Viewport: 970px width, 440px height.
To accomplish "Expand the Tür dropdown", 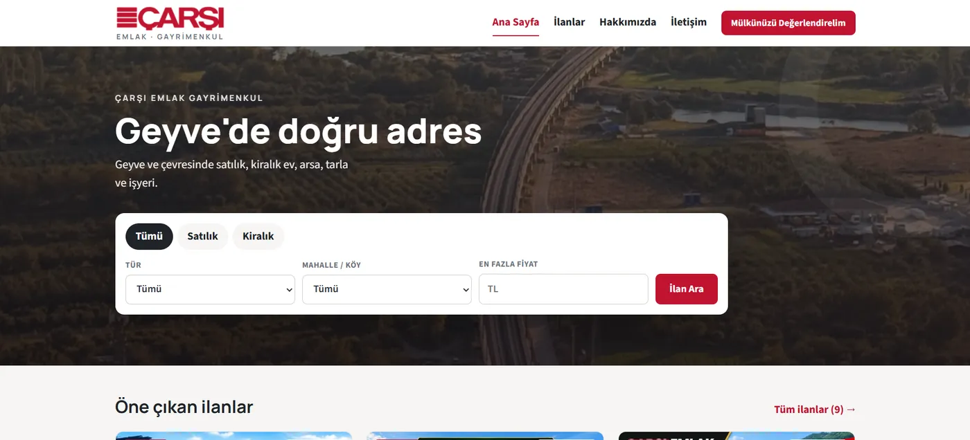I will 210,289.
